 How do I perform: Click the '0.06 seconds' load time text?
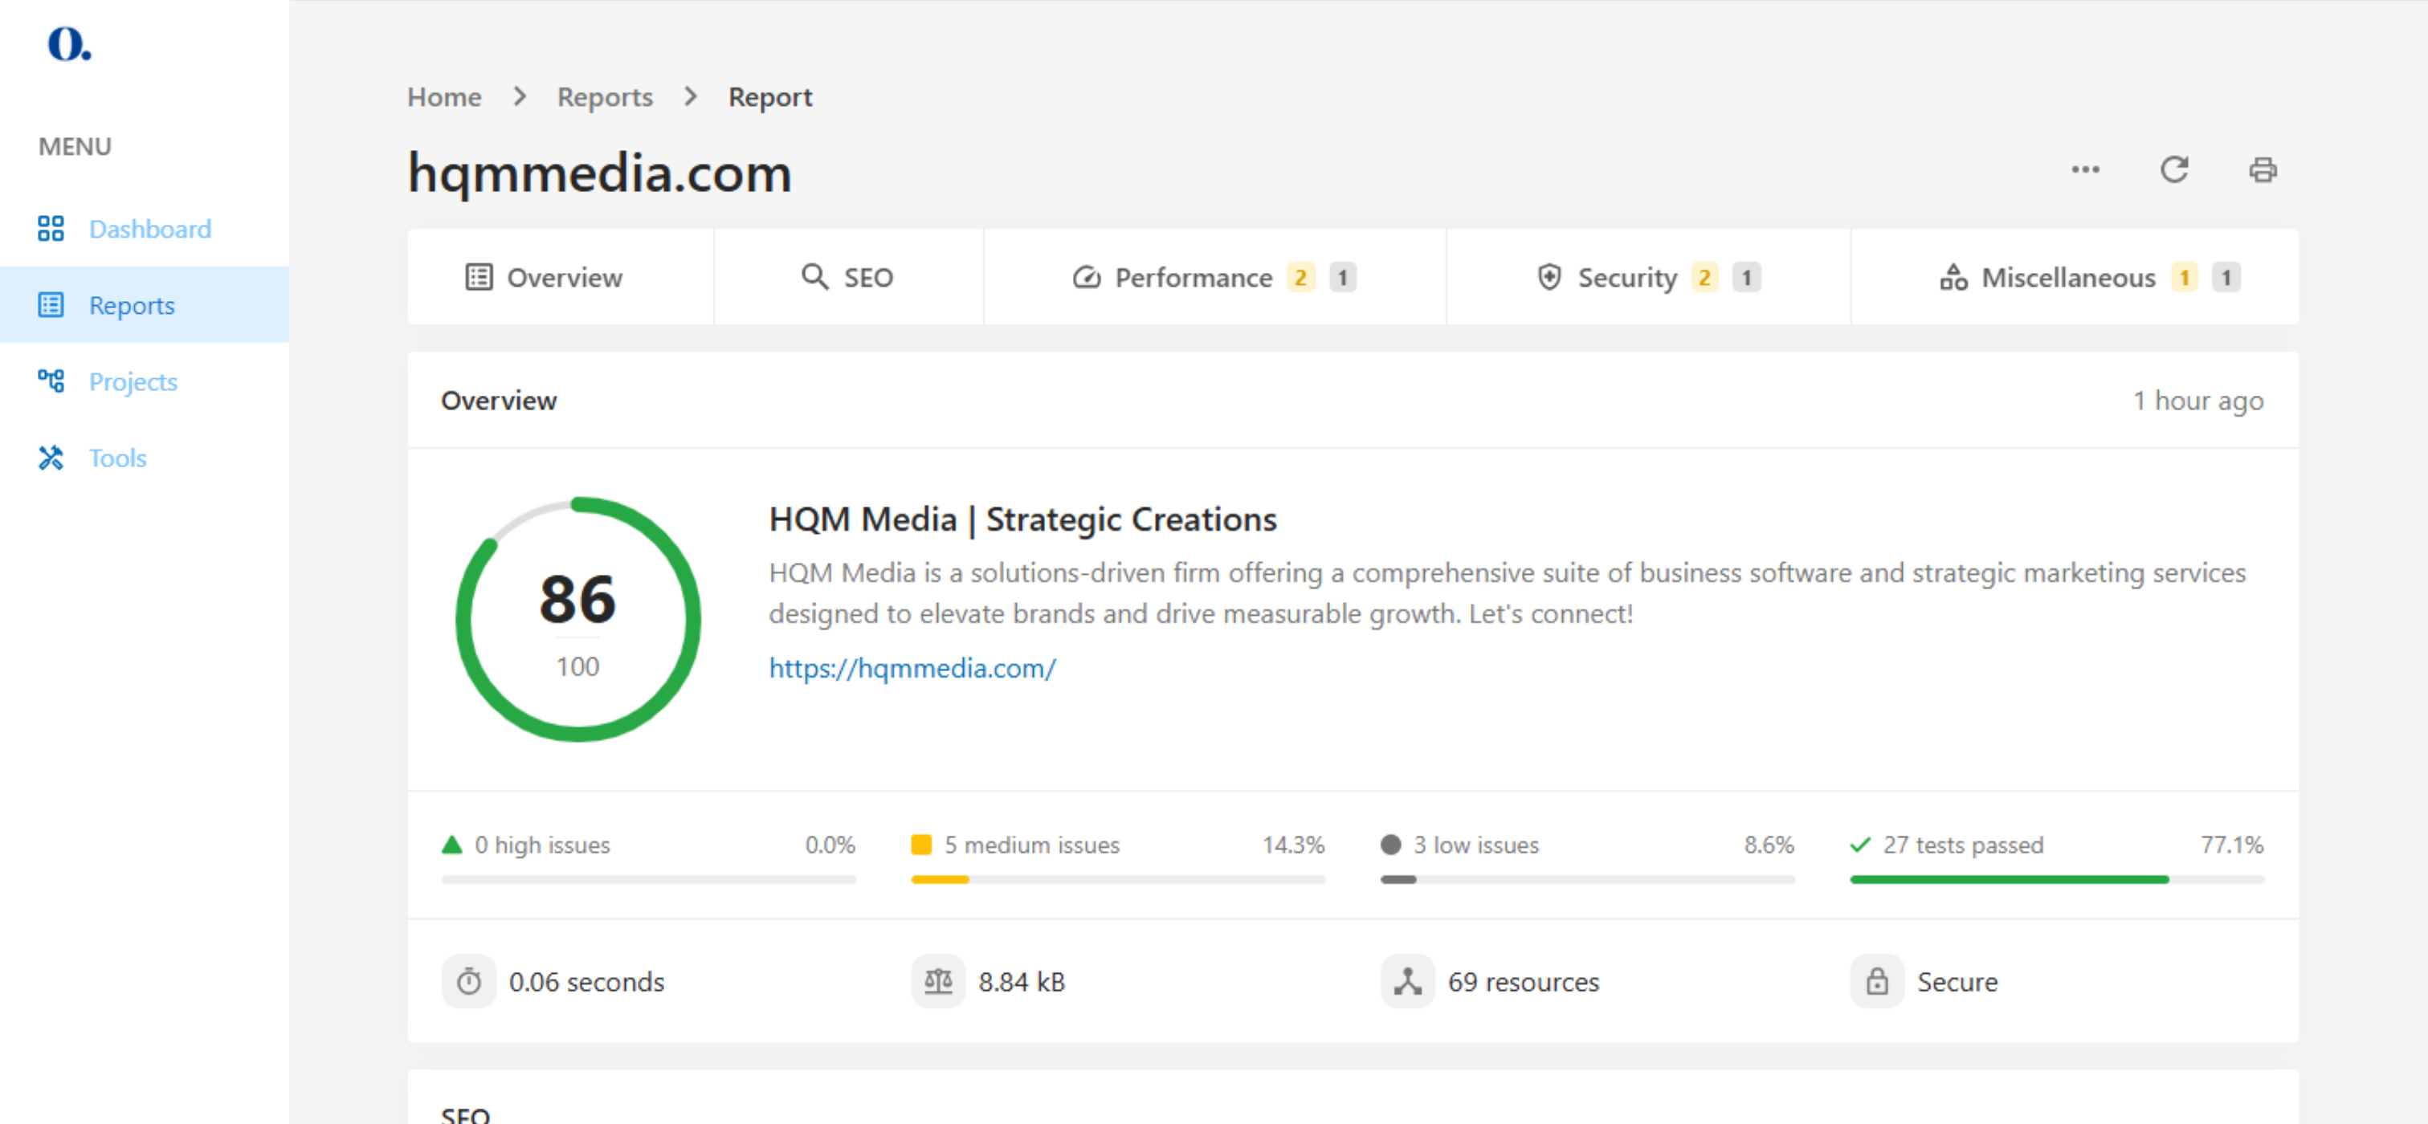[586, 982]
